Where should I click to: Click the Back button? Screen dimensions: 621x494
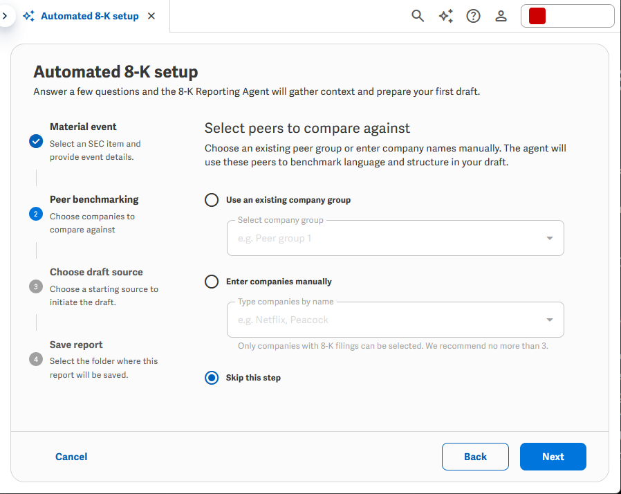[x=475, y=457]
